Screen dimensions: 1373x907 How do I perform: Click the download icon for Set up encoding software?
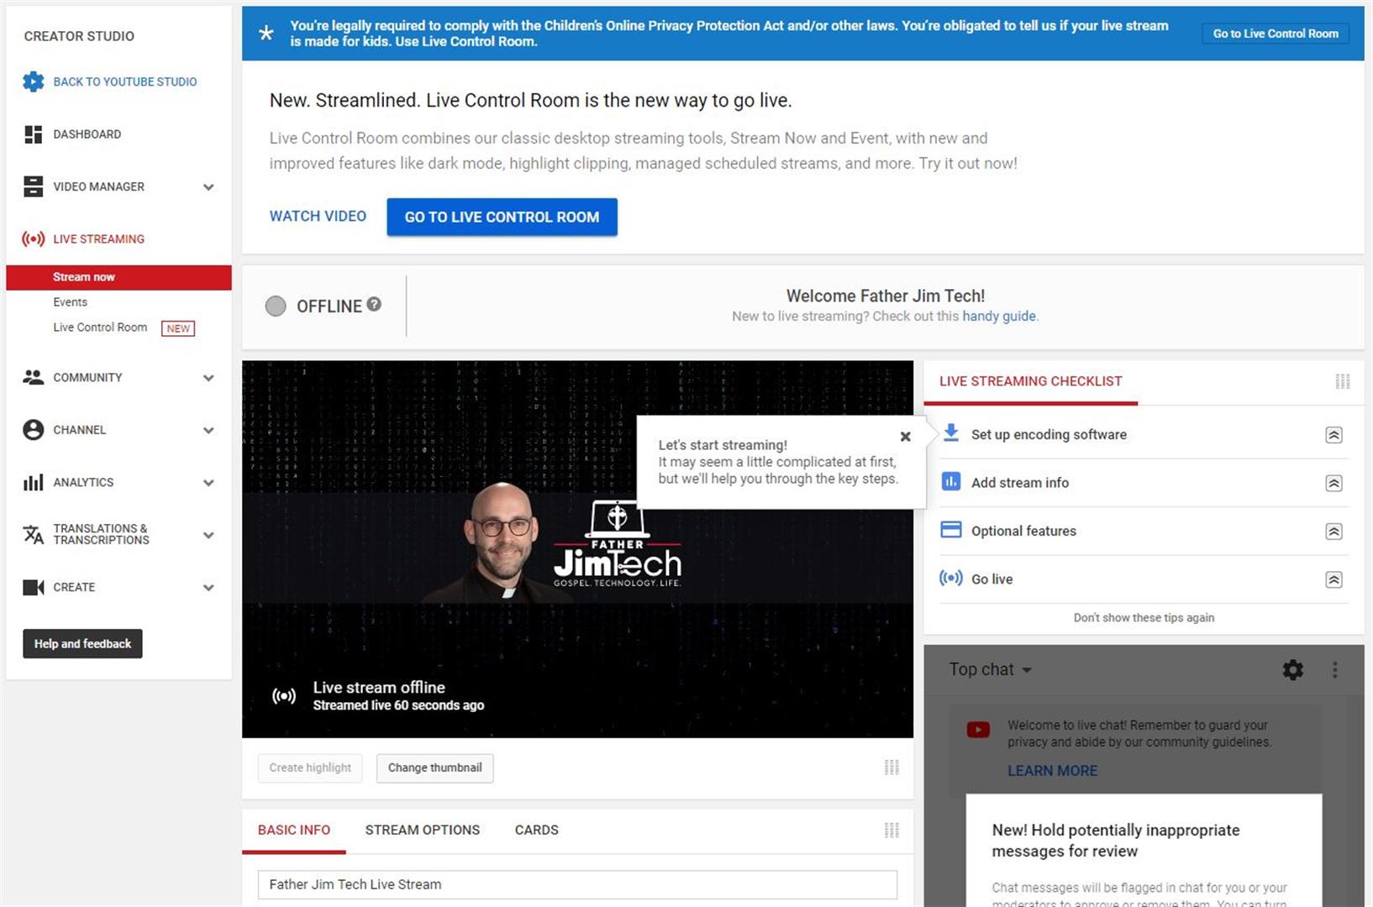tap(950, 433)
